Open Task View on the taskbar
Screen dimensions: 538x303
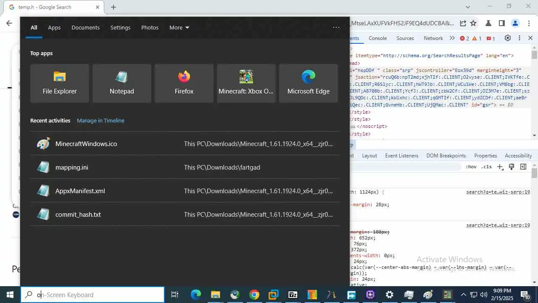pos(175,295)
